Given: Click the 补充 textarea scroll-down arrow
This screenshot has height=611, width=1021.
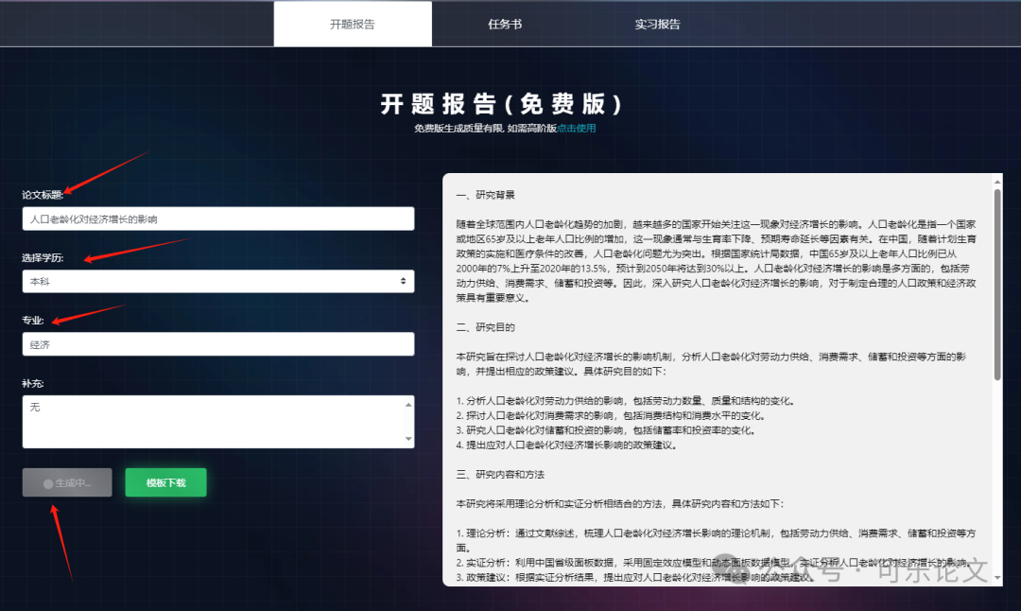Looking at the screenshot, I should [x=408, y=439].
